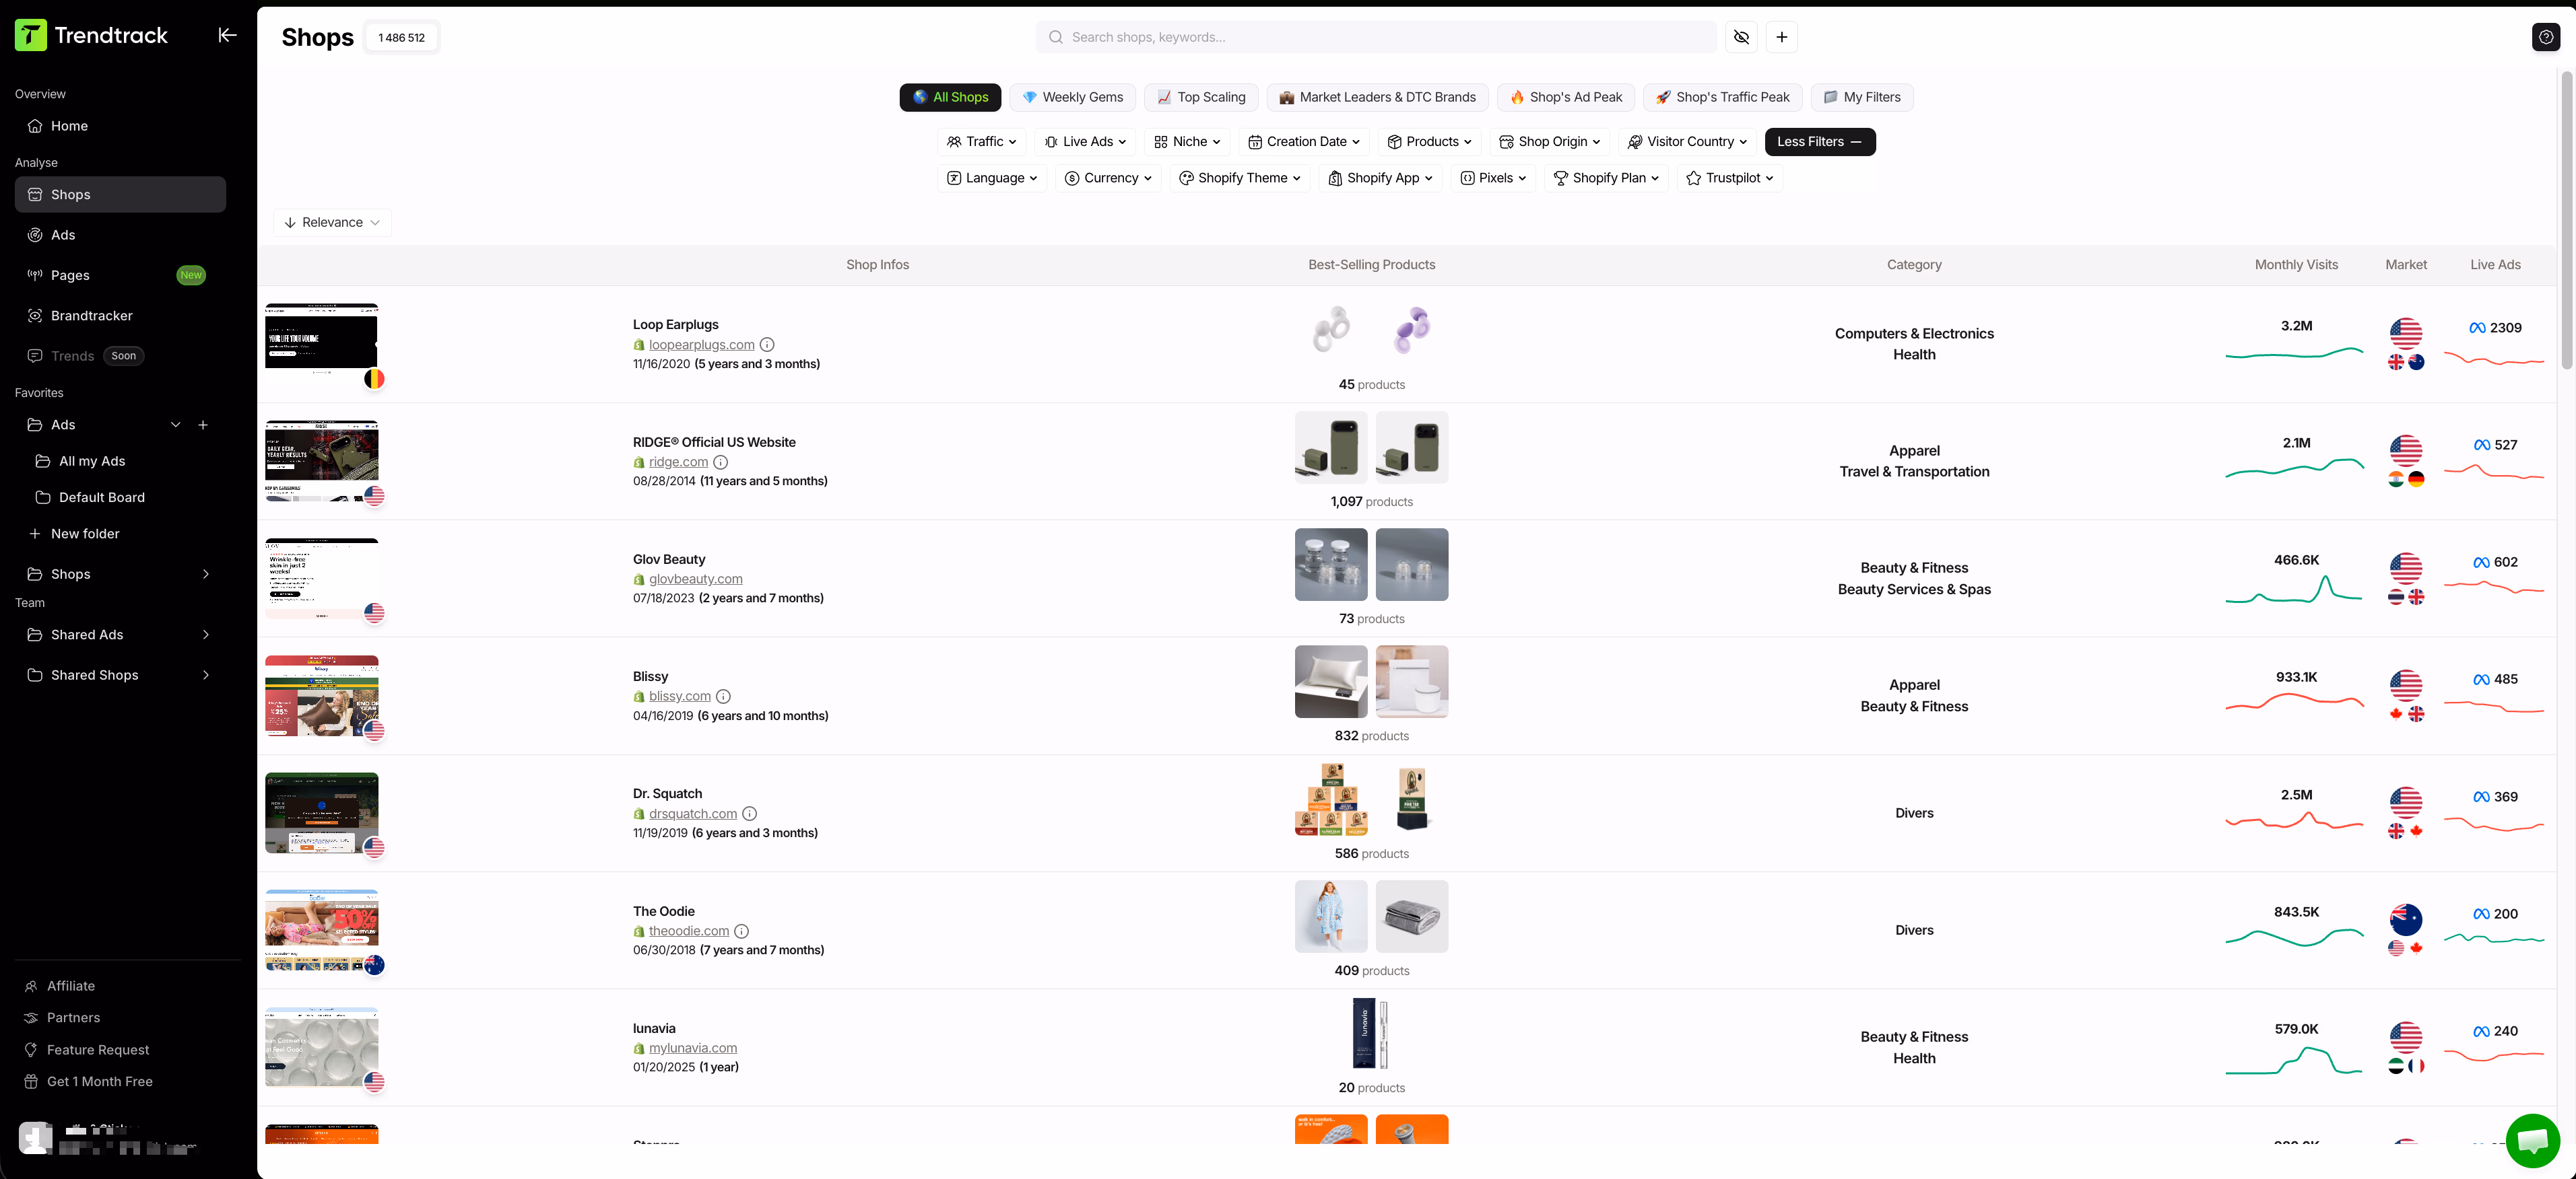Image resolution: width=2576 pixels, height=1179 pixels.
Task: Click the Less Filters button
Action: tap(1819, 141)
